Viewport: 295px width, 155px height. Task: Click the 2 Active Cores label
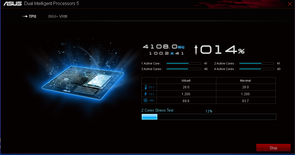coord(225,63)
